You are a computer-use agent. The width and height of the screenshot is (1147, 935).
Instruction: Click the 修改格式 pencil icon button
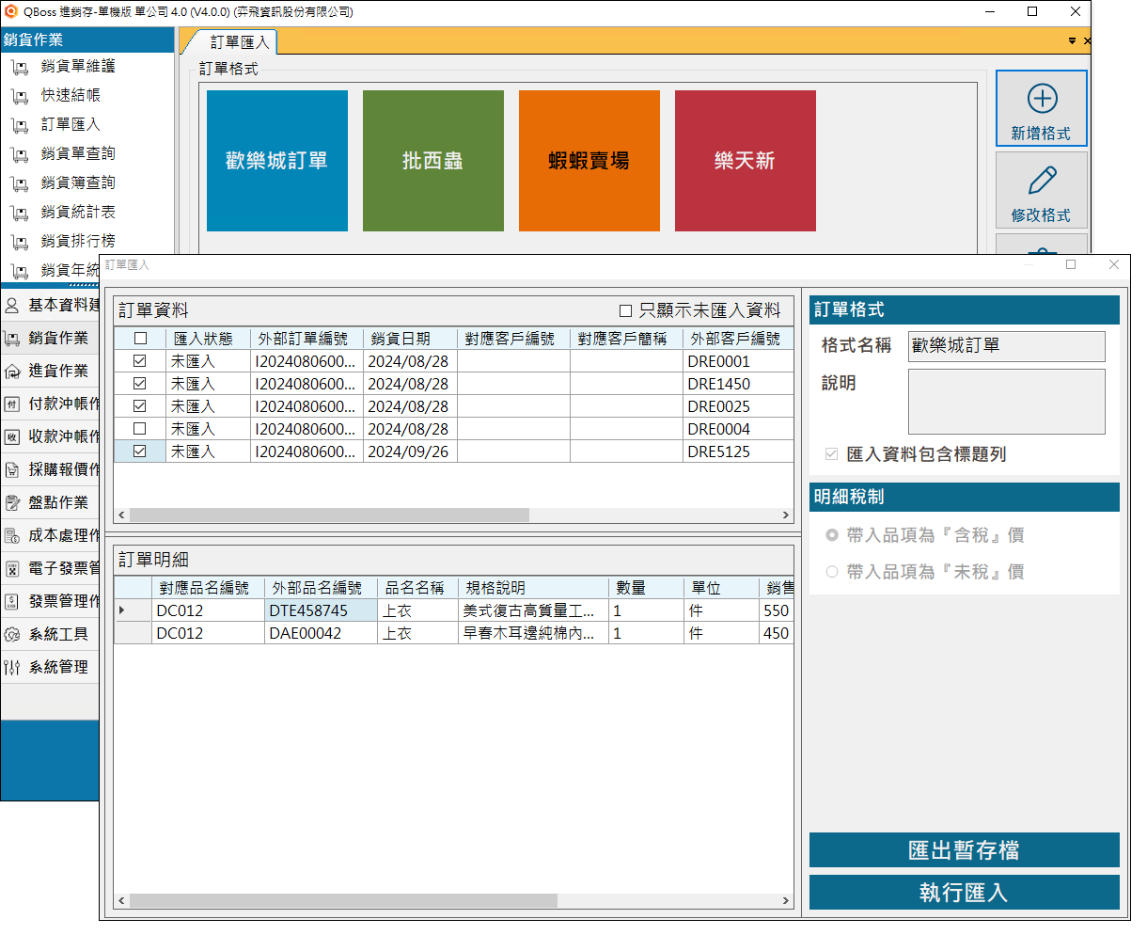(x=1042, y=190)
